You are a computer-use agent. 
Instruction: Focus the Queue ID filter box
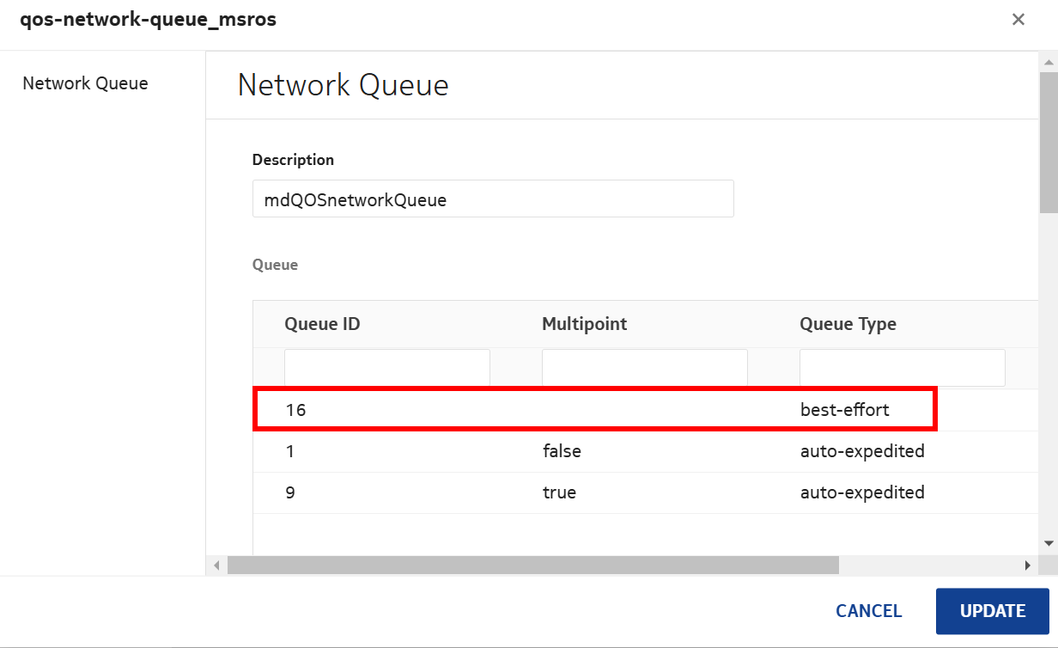[386, 368]
